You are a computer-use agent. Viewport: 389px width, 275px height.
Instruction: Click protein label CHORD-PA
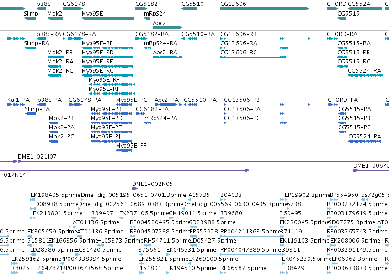coord(343,100)
